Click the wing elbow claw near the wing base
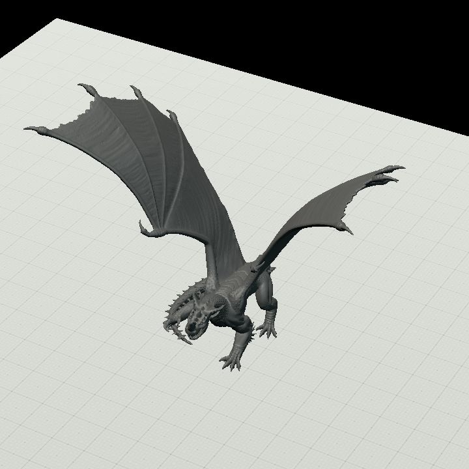This screenshot has width=469, height=469. 149,230
